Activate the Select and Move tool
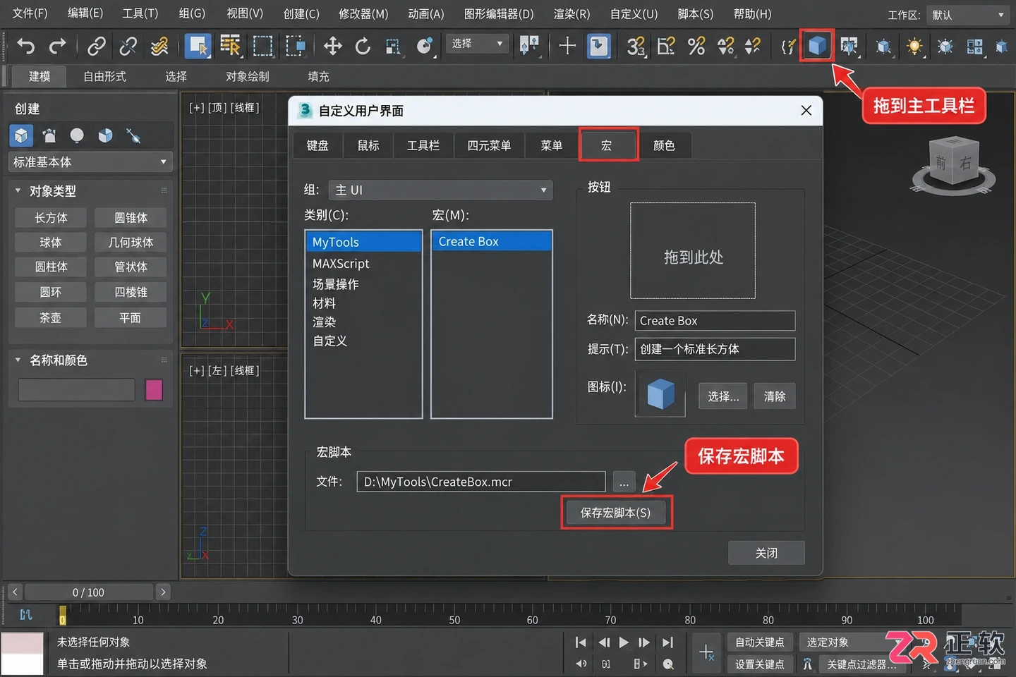The height and width of the screenshot is (677, 1016). pos(332,47)
